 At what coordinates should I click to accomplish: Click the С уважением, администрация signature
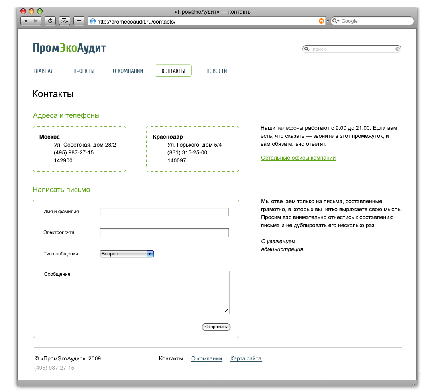click(283, 245)
